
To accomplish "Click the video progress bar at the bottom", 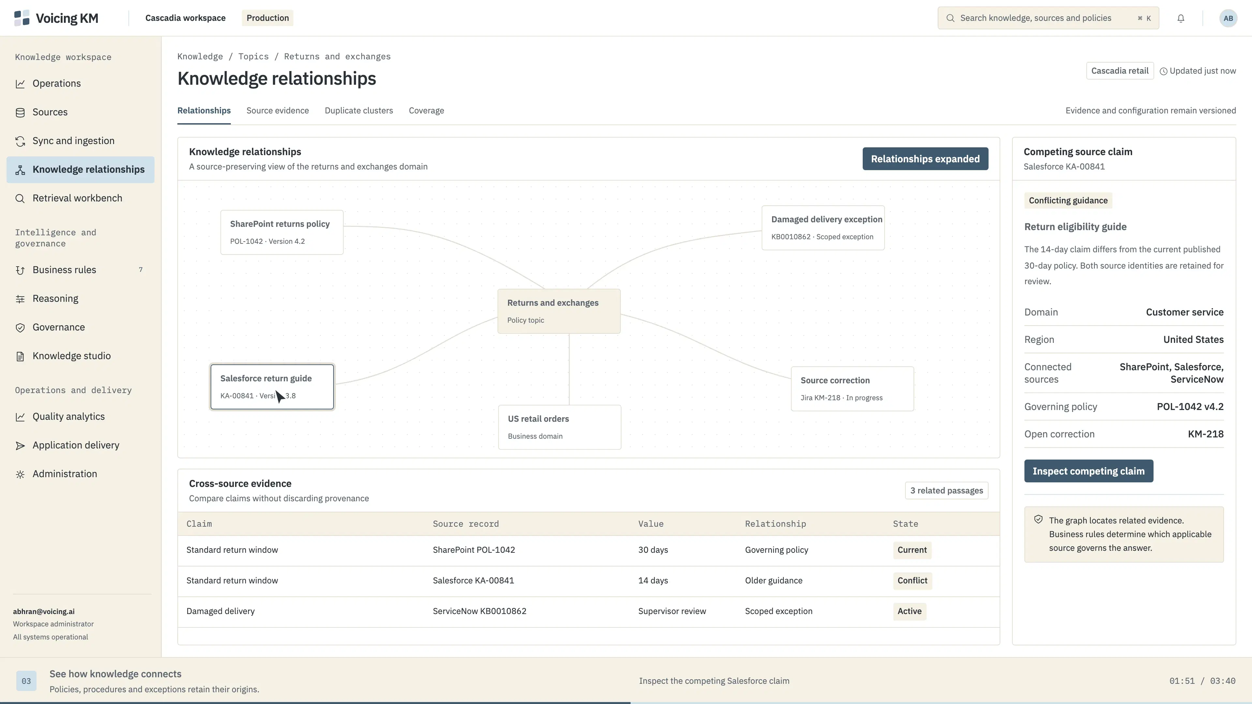I will coord(626,703).
